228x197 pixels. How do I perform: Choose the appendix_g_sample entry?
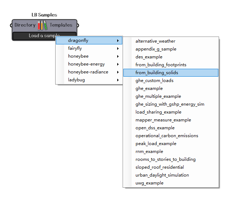click(x=156, y=49)
